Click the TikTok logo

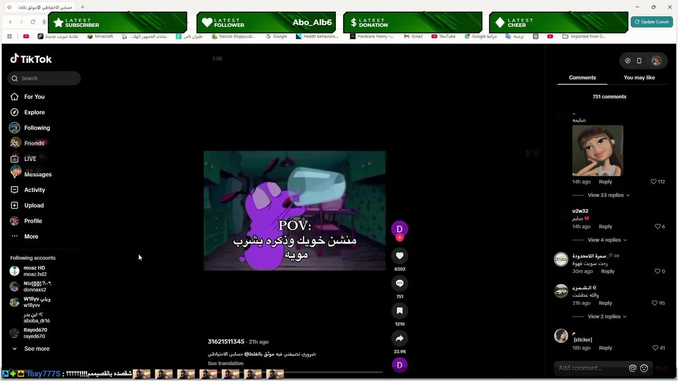pos(31,59)
